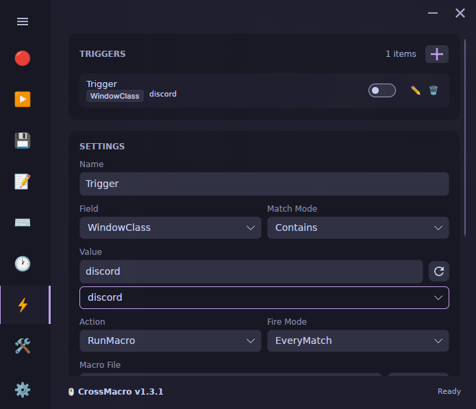Click the TRIGGERS section heading
The width and height of the screenshot is (476, 409).
point(102,53)
